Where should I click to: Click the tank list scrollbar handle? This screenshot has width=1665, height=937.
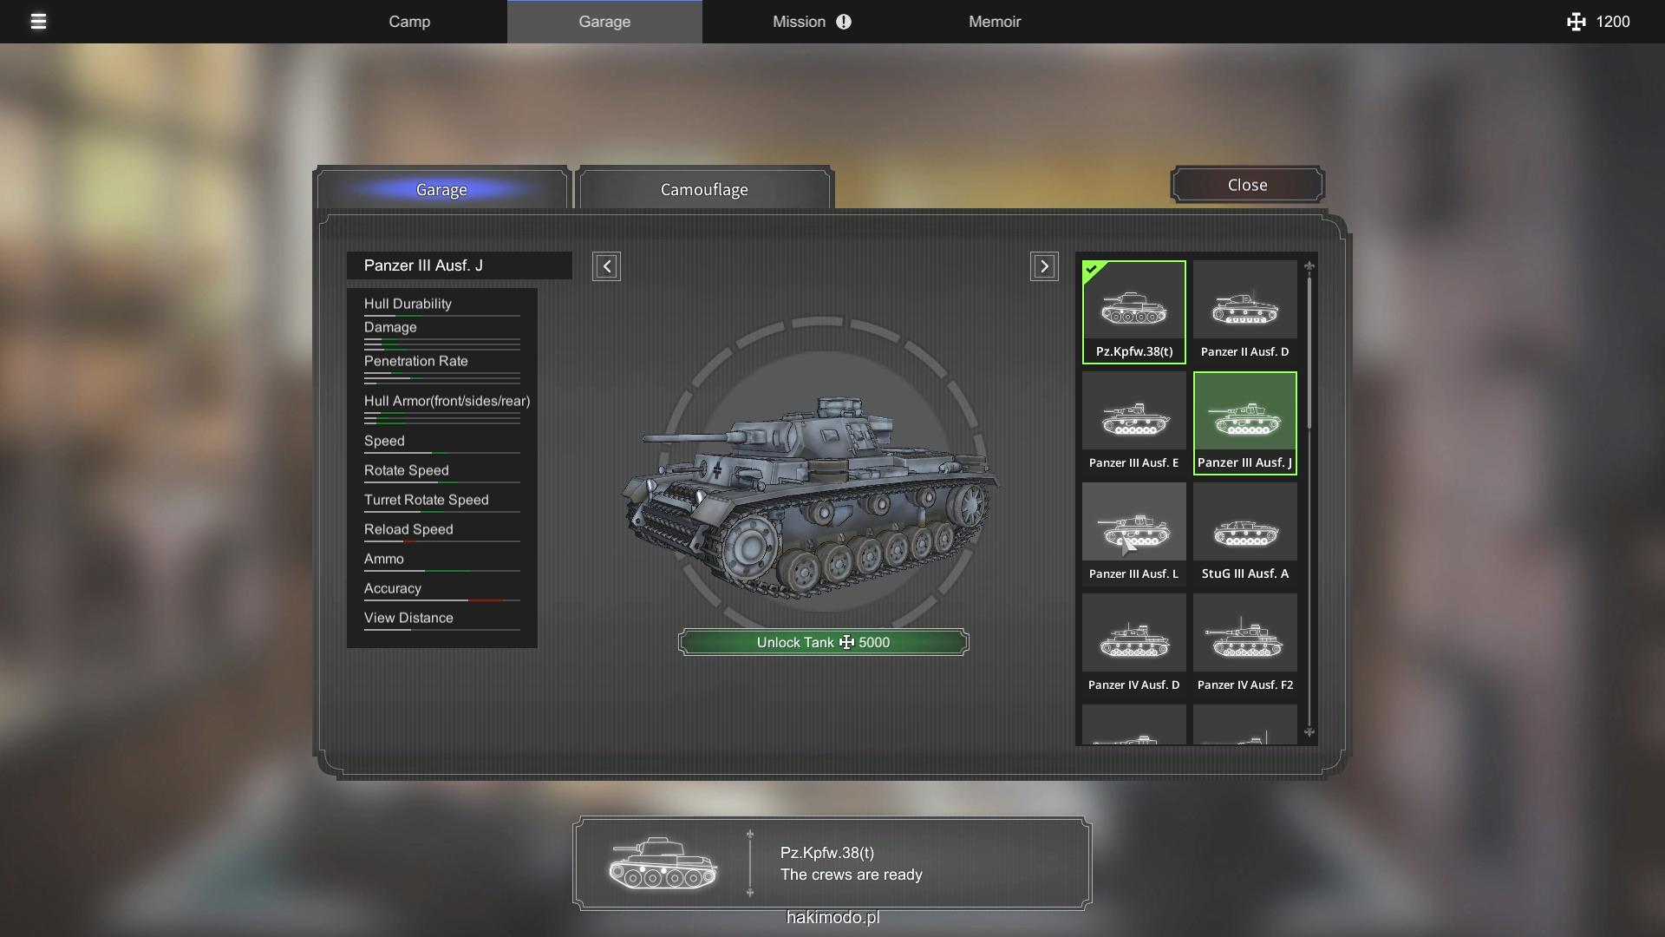[1309, 351]
